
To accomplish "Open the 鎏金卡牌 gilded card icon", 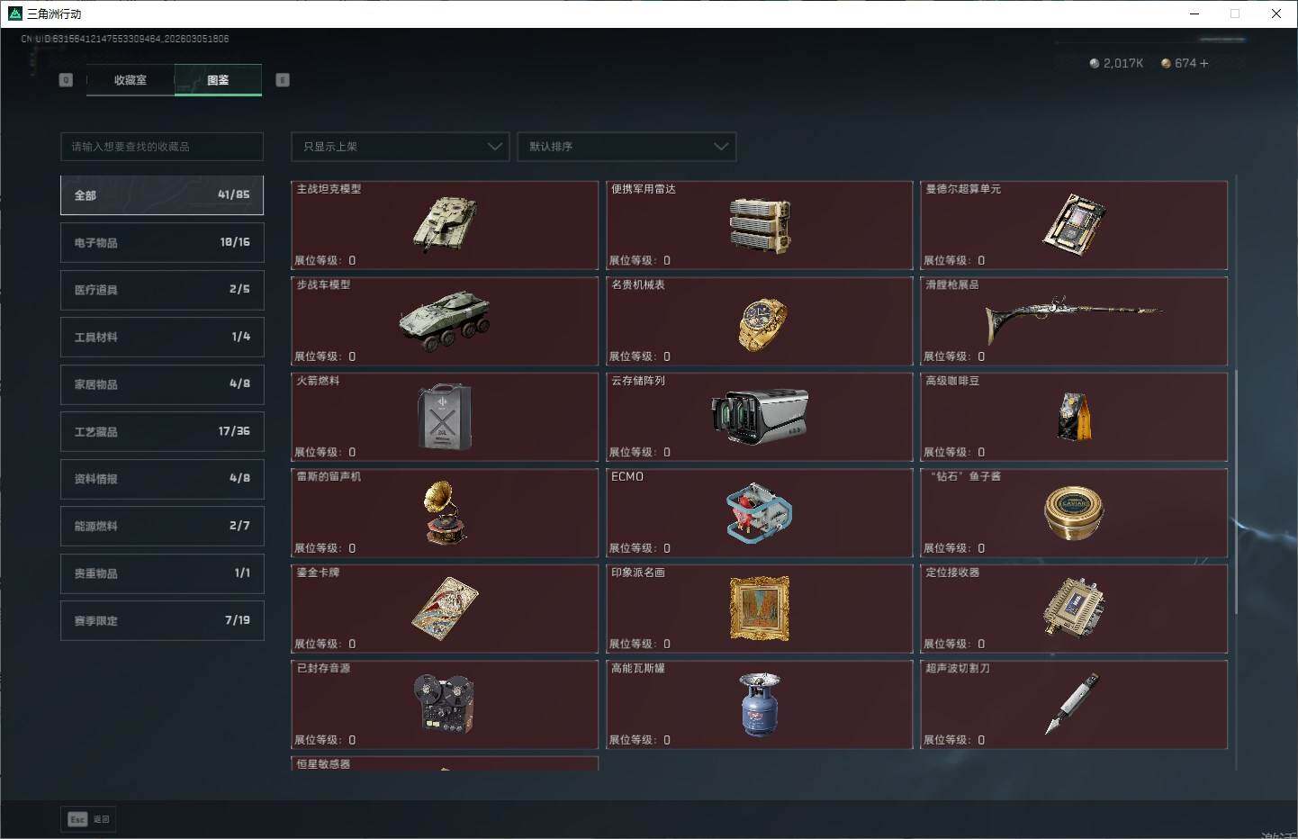I will pos(445,609).
